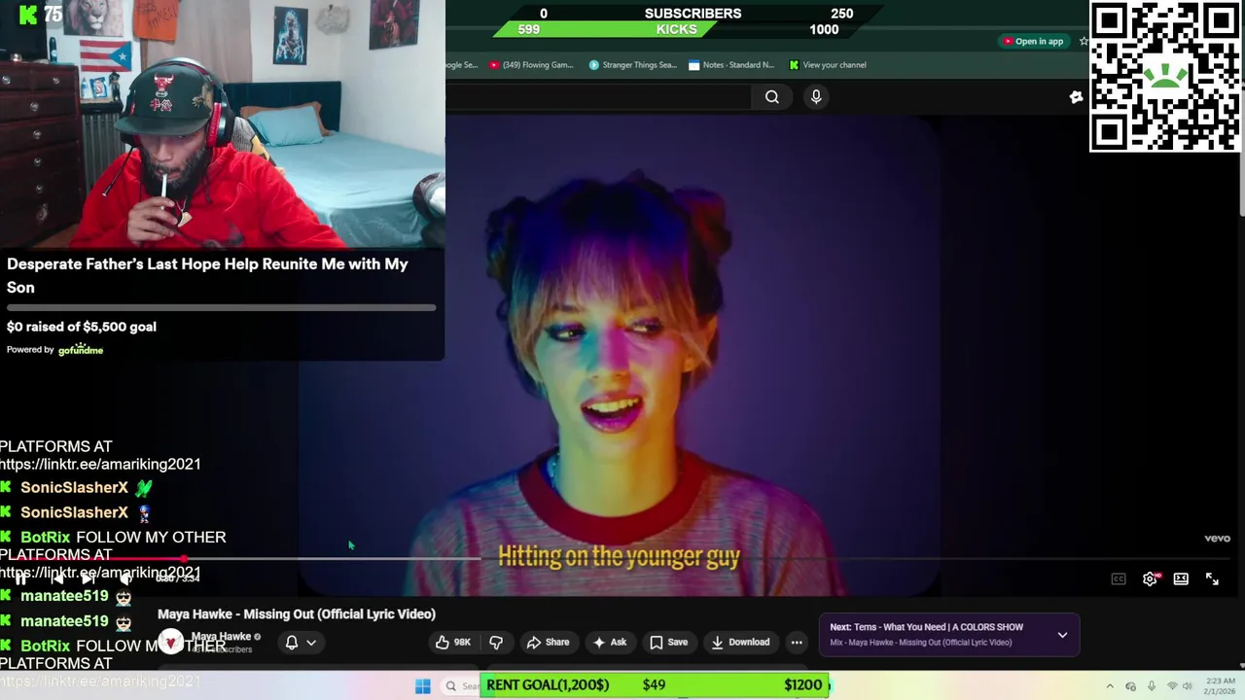Toggle closed captions on the player
Viewport: 1245px width, 700px height.
tap(1119, 578)
